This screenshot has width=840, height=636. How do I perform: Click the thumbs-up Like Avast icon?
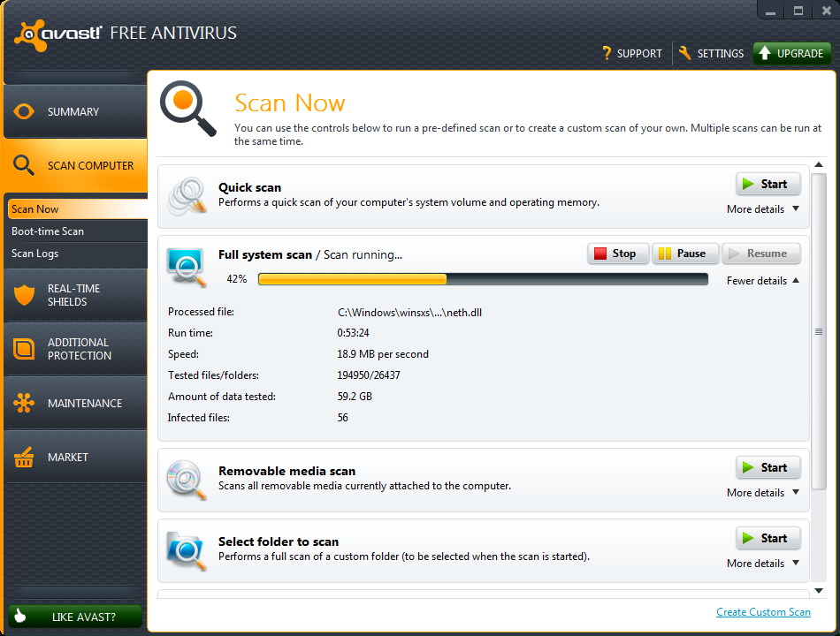click(19, 616)
